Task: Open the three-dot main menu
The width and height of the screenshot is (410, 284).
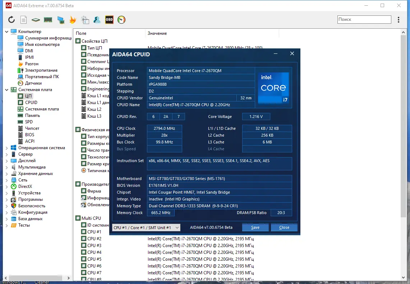Action: 398,20
